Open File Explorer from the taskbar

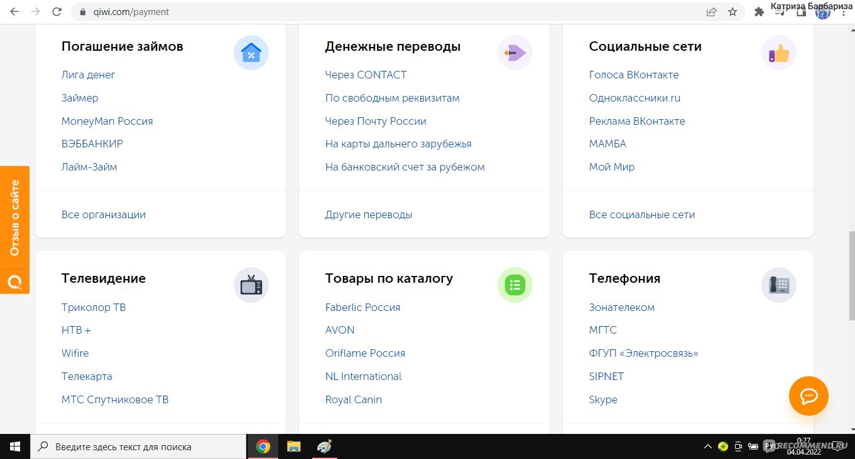click(293, 446)
